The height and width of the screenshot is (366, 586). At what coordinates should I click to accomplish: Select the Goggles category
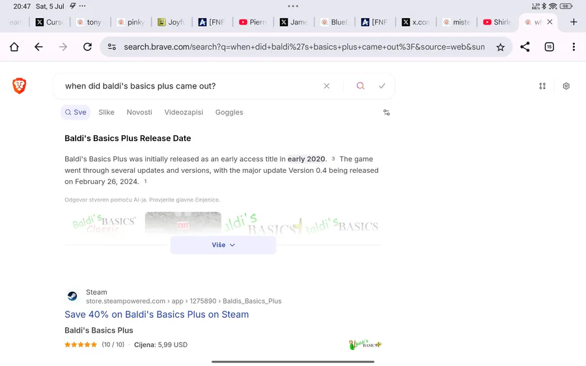click(x=229, y=112)
